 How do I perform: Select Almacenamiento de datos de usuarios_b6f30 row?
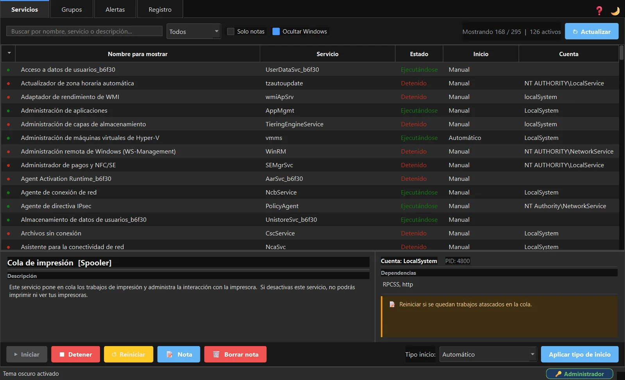click(x=310, y=220)
